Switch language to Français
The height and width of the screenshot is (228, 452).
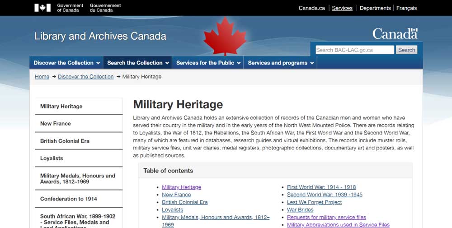(406, 8)
